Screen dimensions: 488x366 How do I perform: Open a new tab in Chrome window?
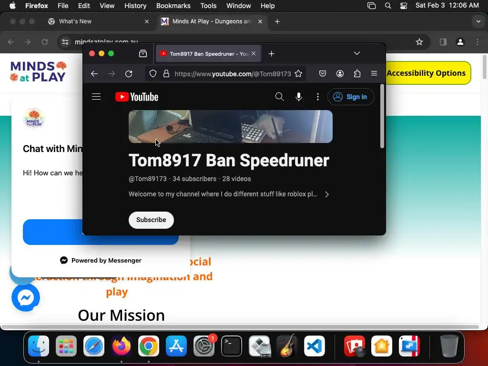point(277,21)
